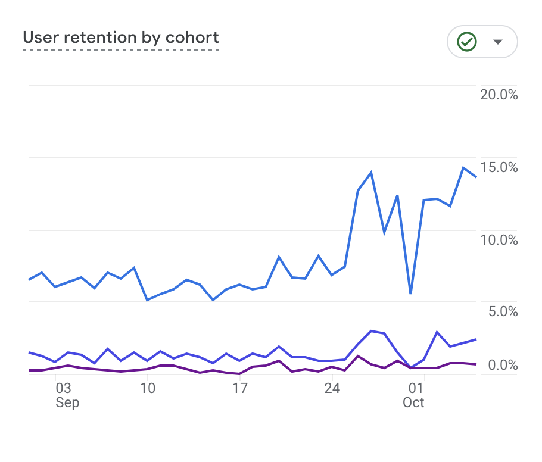Viewport: 542px width, 462px height.
Task: Click the green checkmark status icon
Action: [467, 42]
